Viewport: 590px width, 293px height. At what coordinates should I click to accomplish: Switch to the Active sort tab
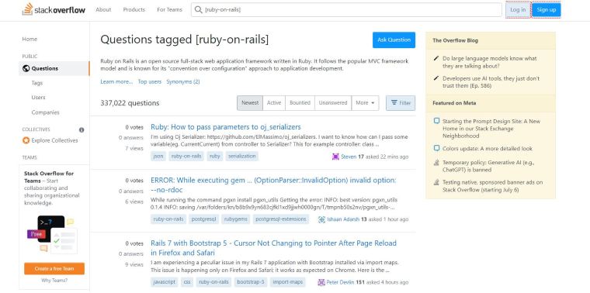pyautogui.click(x=274, y=103)
